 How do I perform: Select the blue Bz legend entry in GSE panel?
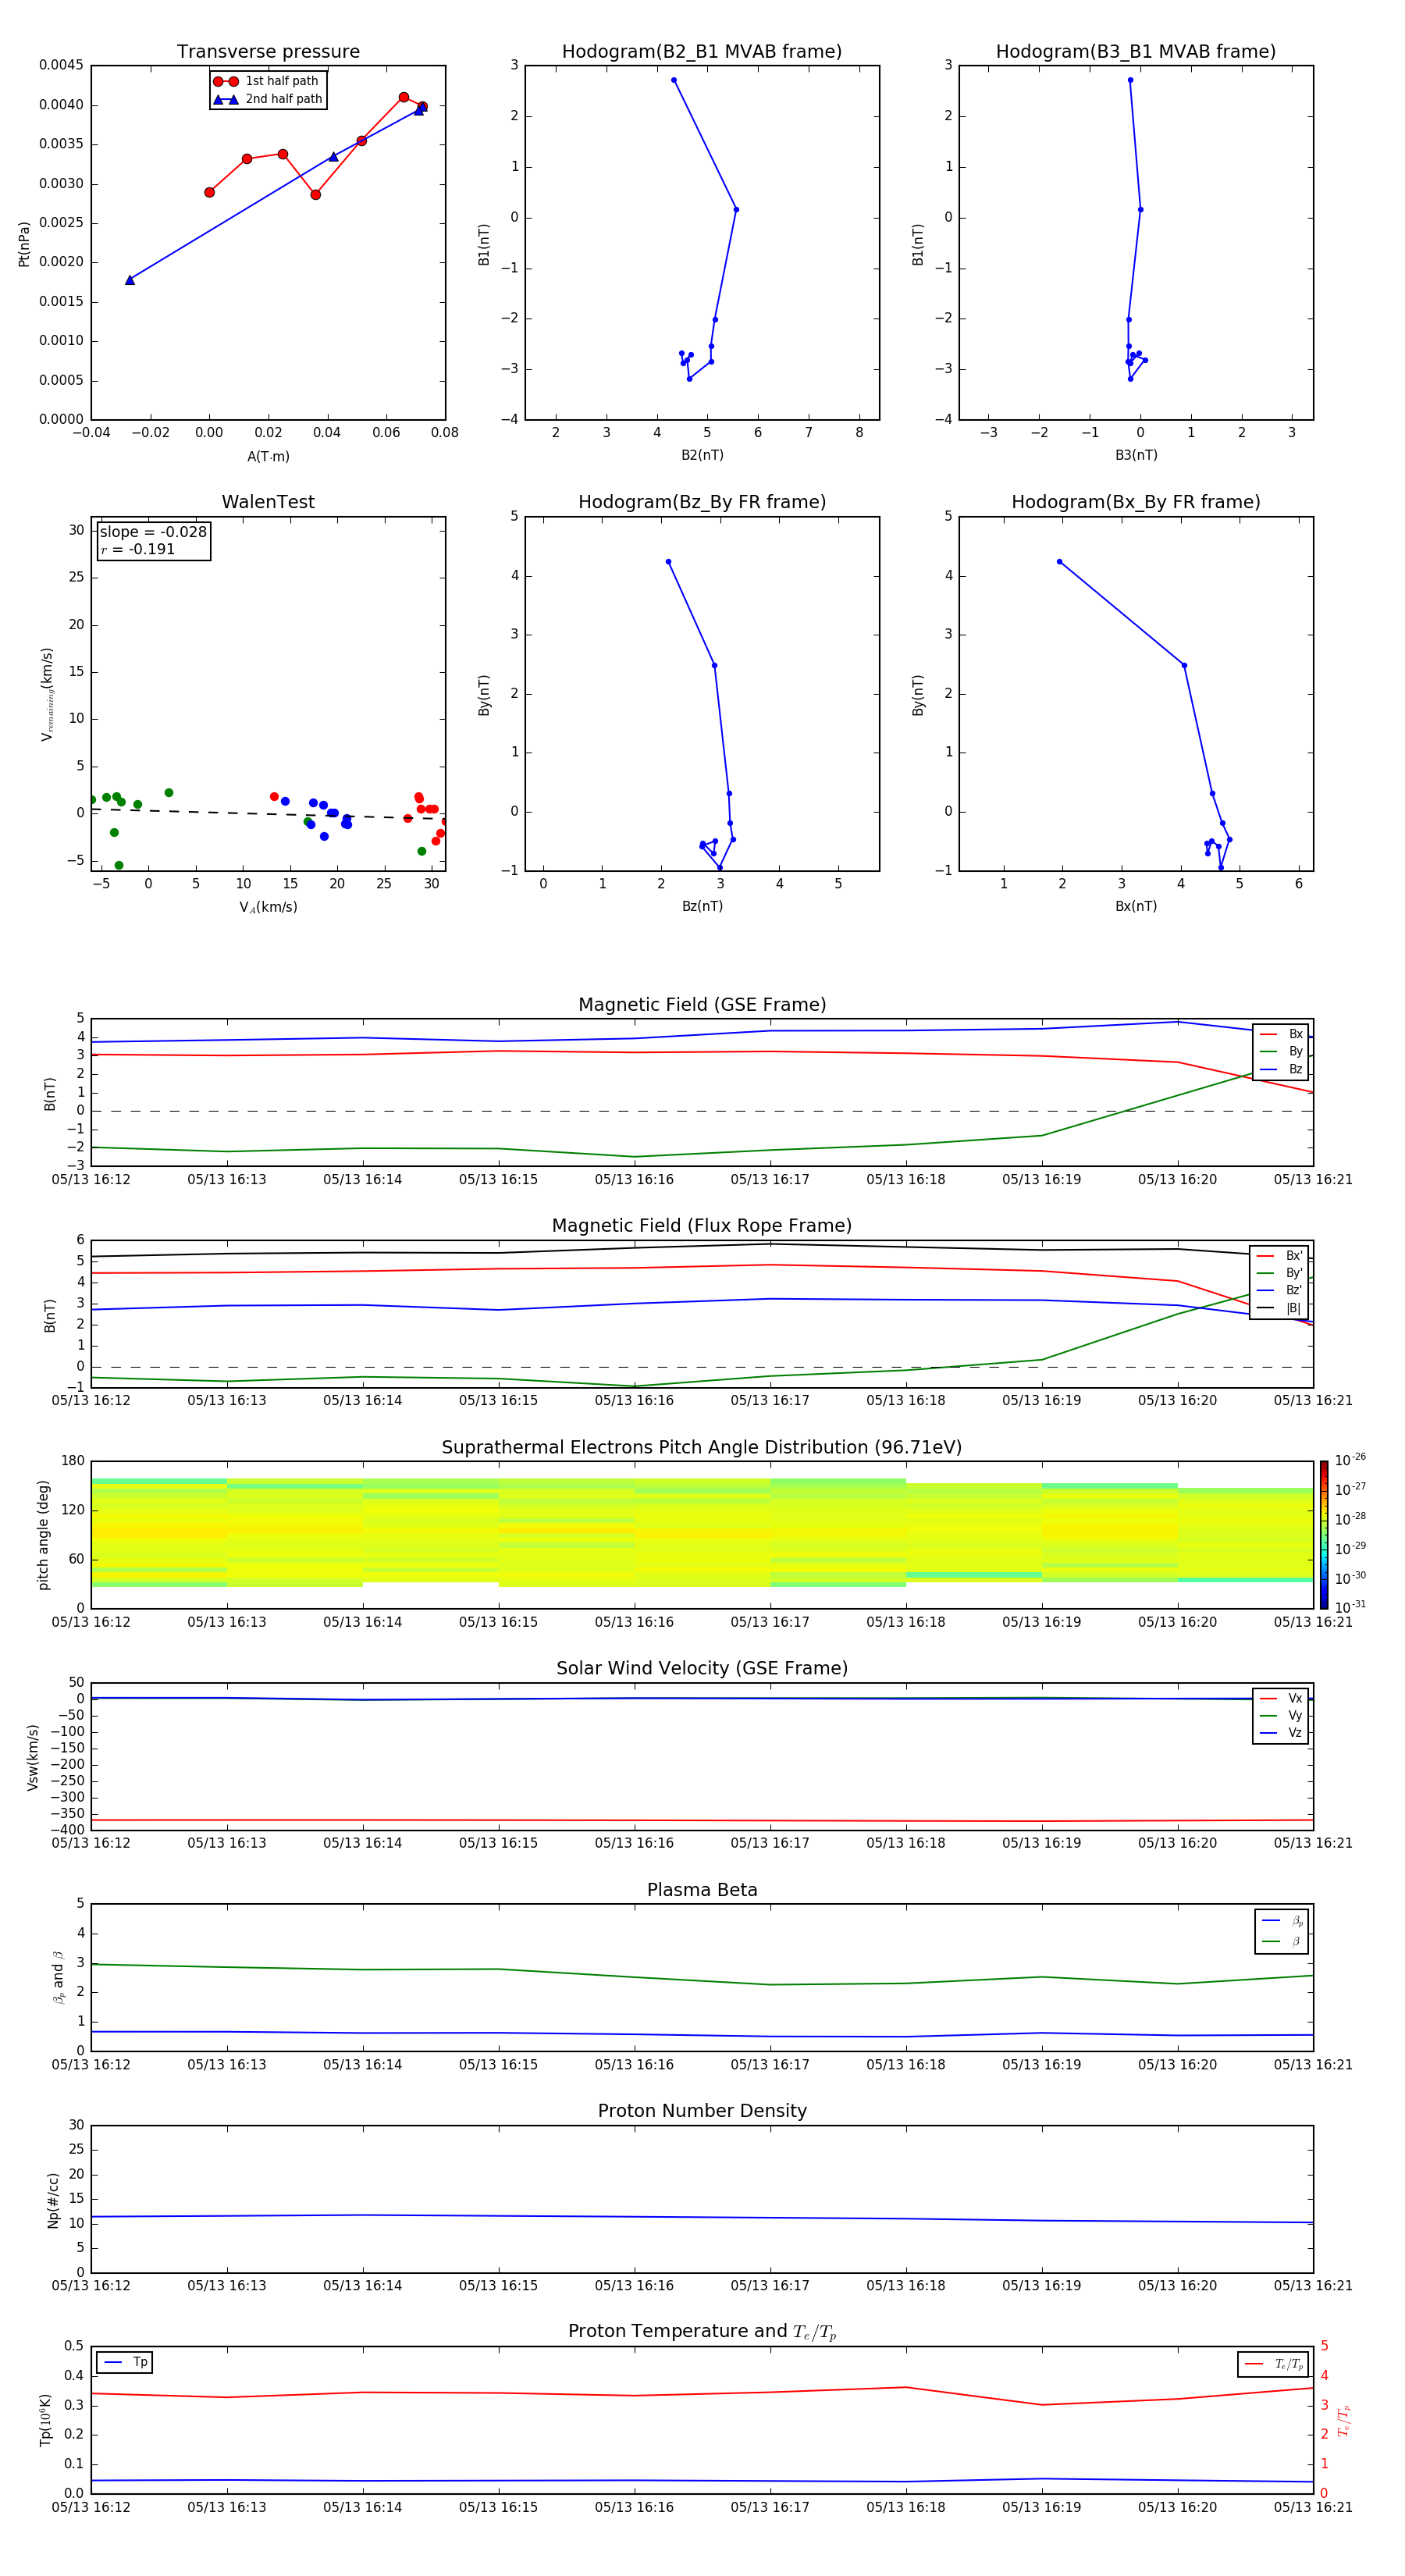pos(1281,1069)
